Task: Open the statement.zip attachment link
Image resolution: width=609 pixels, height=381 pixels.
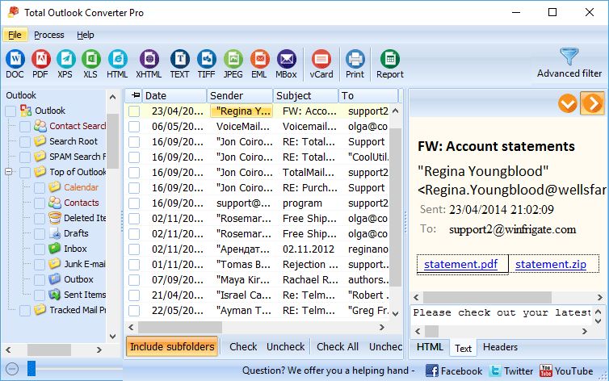Action: pyautogui.click(x=551, y=264)
